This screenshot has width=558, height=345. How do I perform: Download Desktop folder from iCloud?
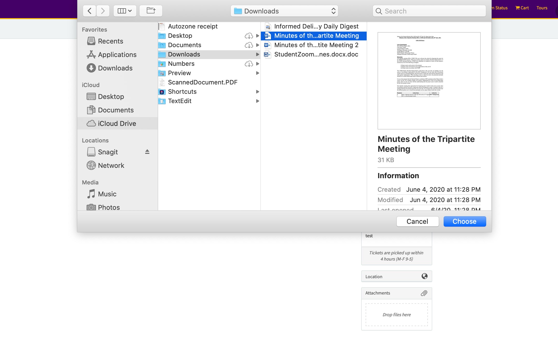point(249,36)
